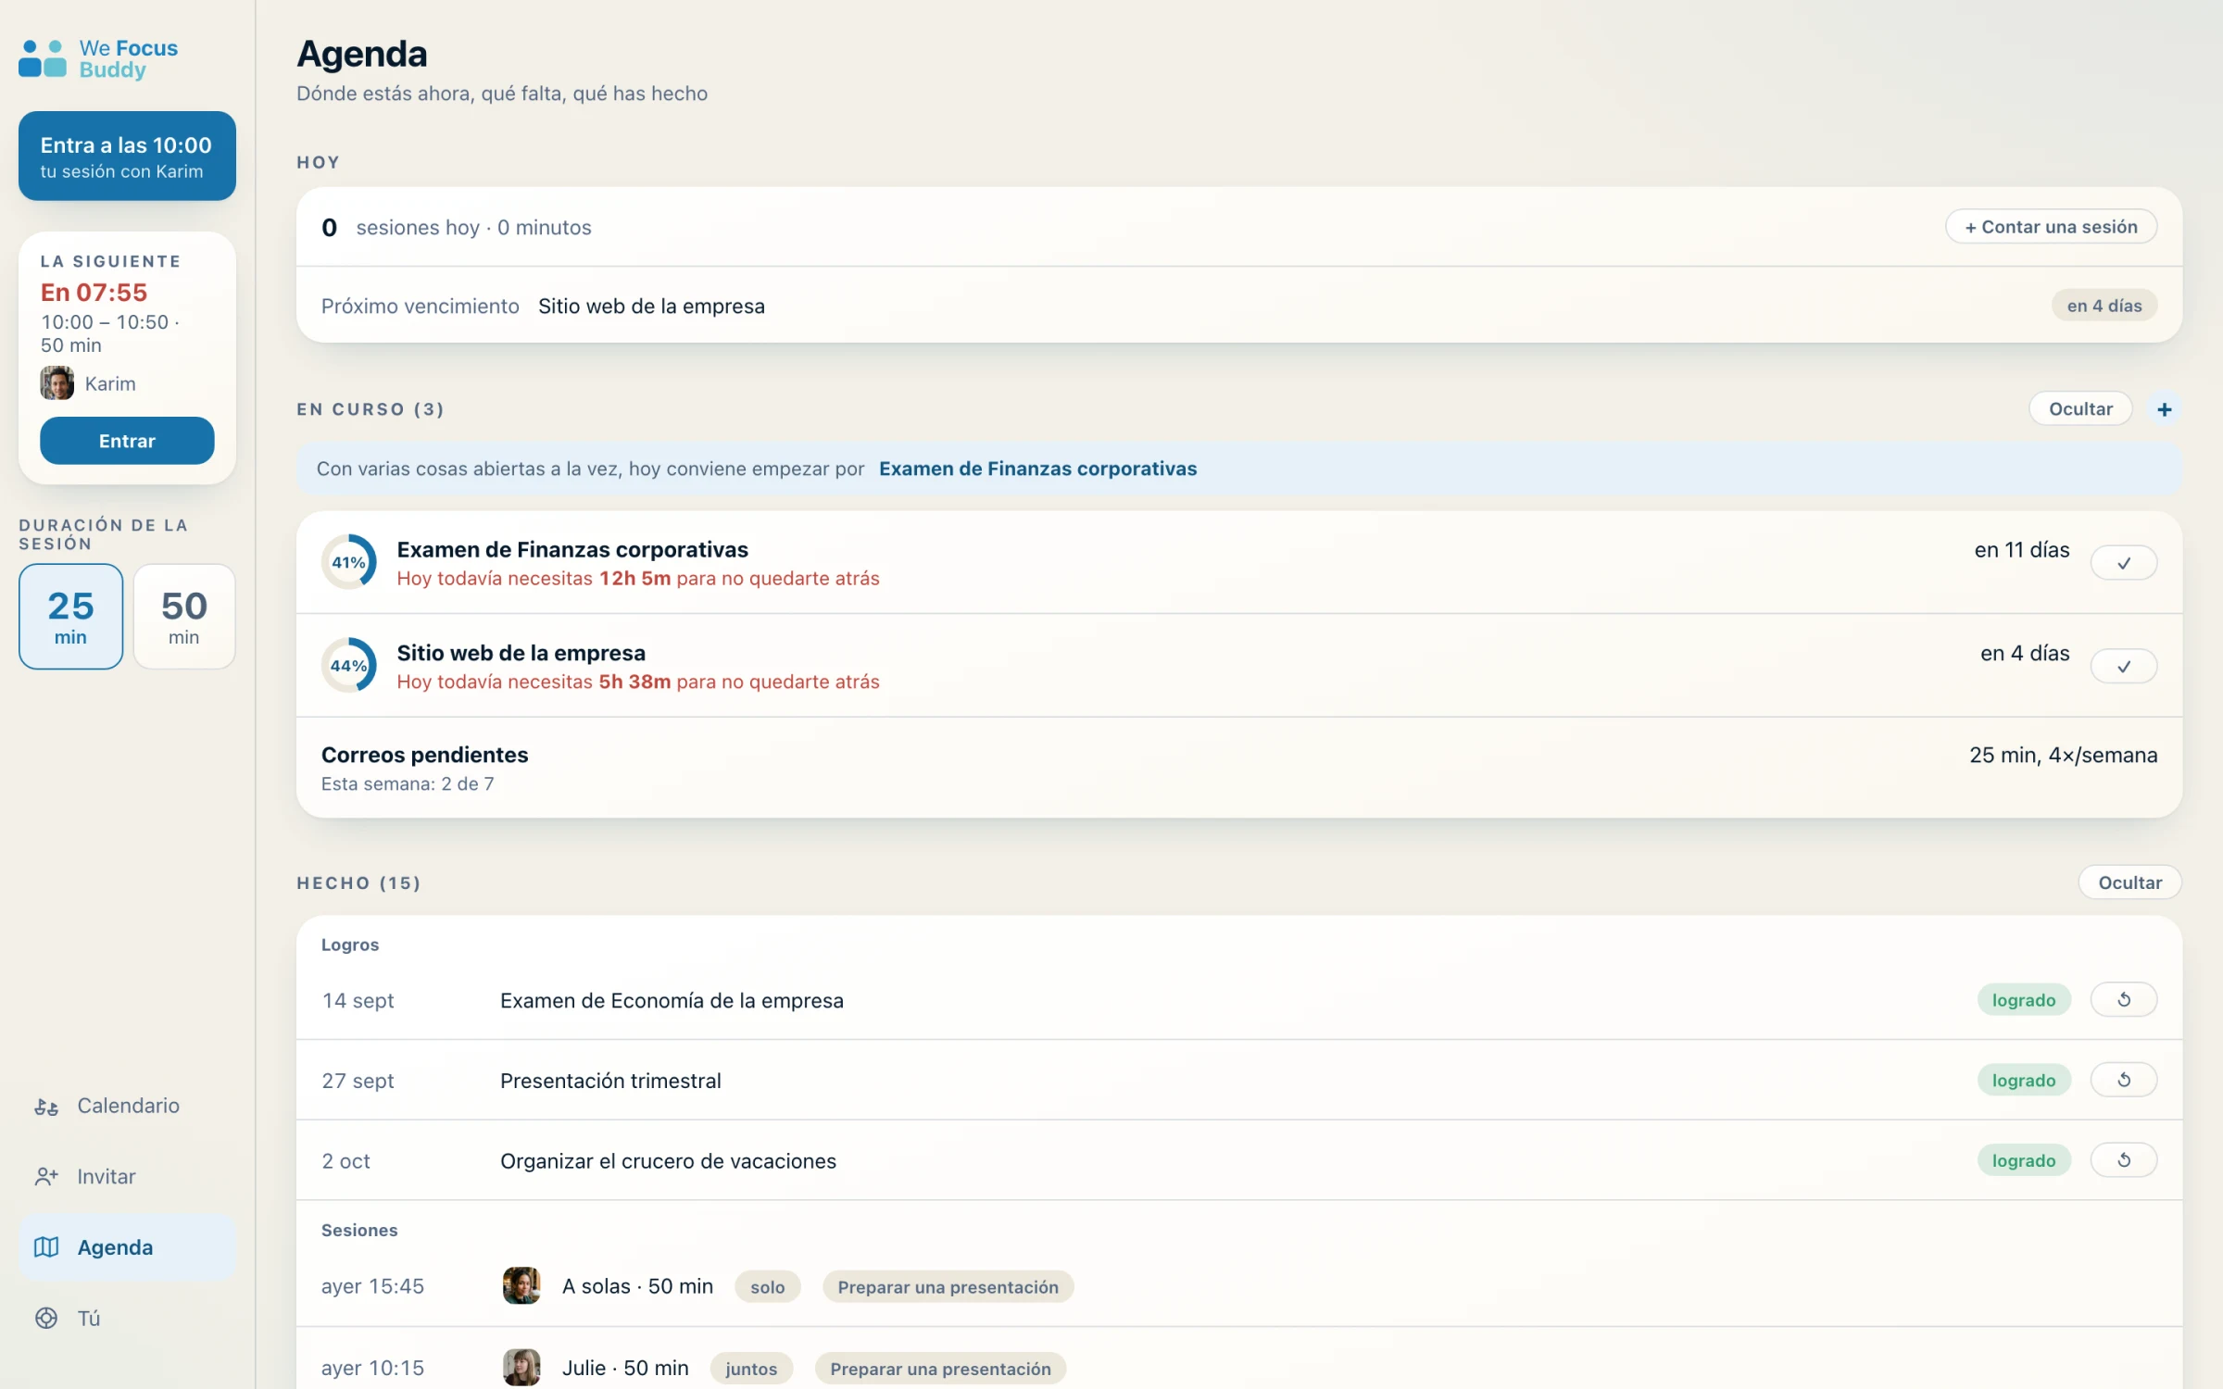2223x1389 pixels.
Task: Go to the Tú profile section
Action: click(x=127, y=1318)
